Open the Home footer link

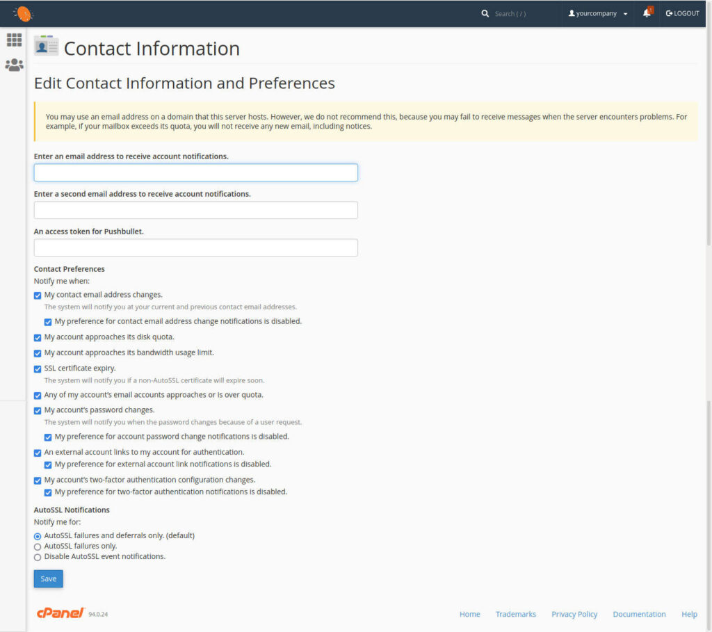(469, 614)
